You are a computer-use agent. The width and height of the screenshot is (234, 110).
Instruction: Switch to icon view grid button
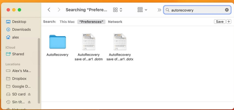(115, 10)
